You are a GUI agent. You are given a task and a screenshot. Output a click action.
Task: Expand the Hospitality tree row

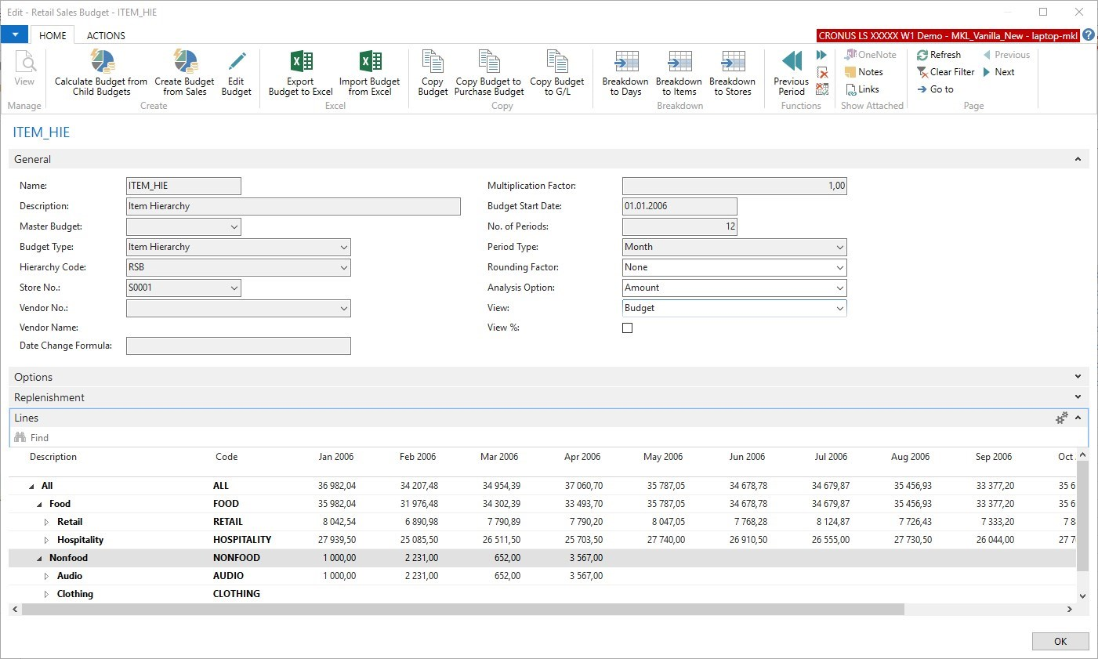46,541
